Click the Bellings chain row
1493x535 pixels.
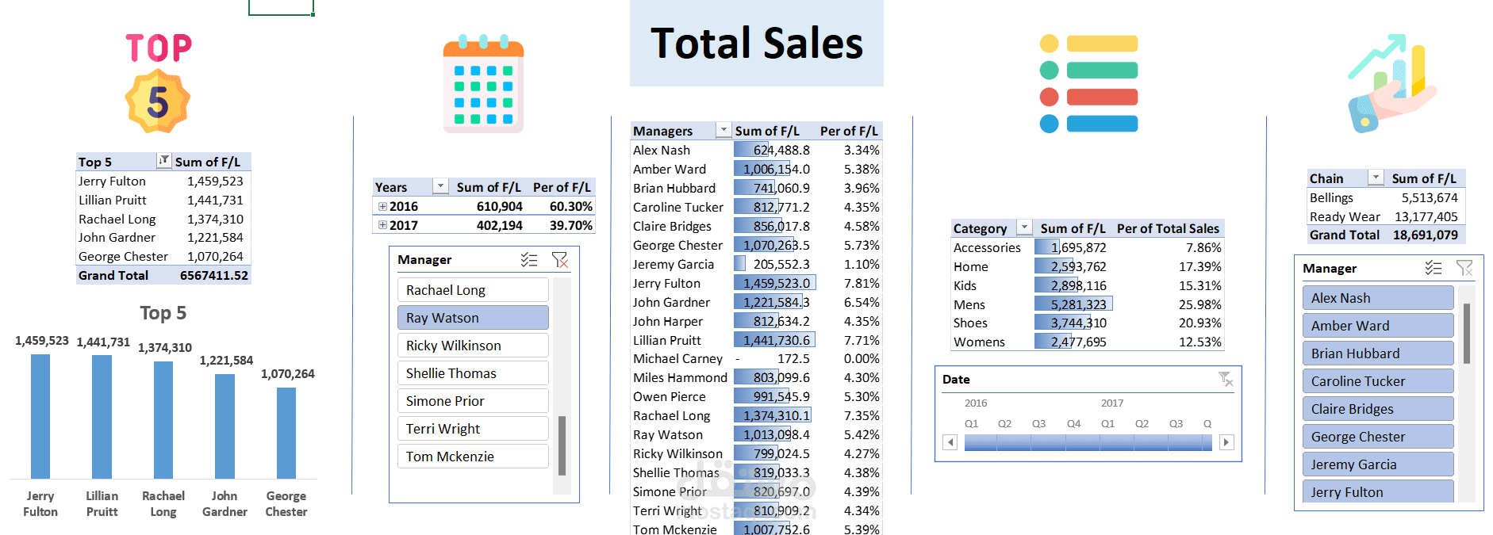pos(1384,197)
